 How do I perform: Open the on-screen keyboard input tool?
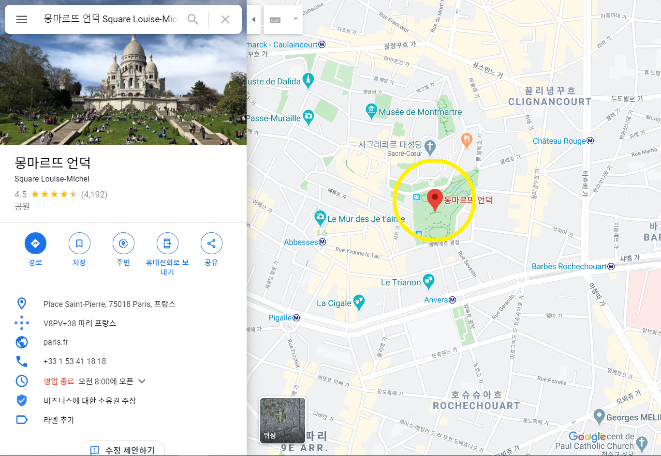(x=275, y=20)
